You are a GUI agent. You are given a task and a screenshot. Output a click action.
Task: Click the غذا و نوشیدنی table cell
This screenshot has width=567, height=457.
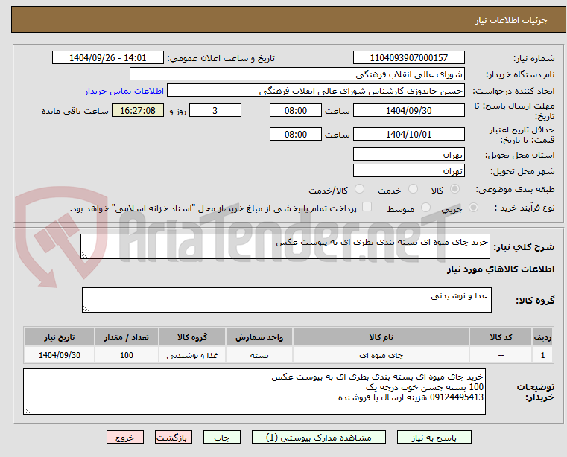(192, 355)
